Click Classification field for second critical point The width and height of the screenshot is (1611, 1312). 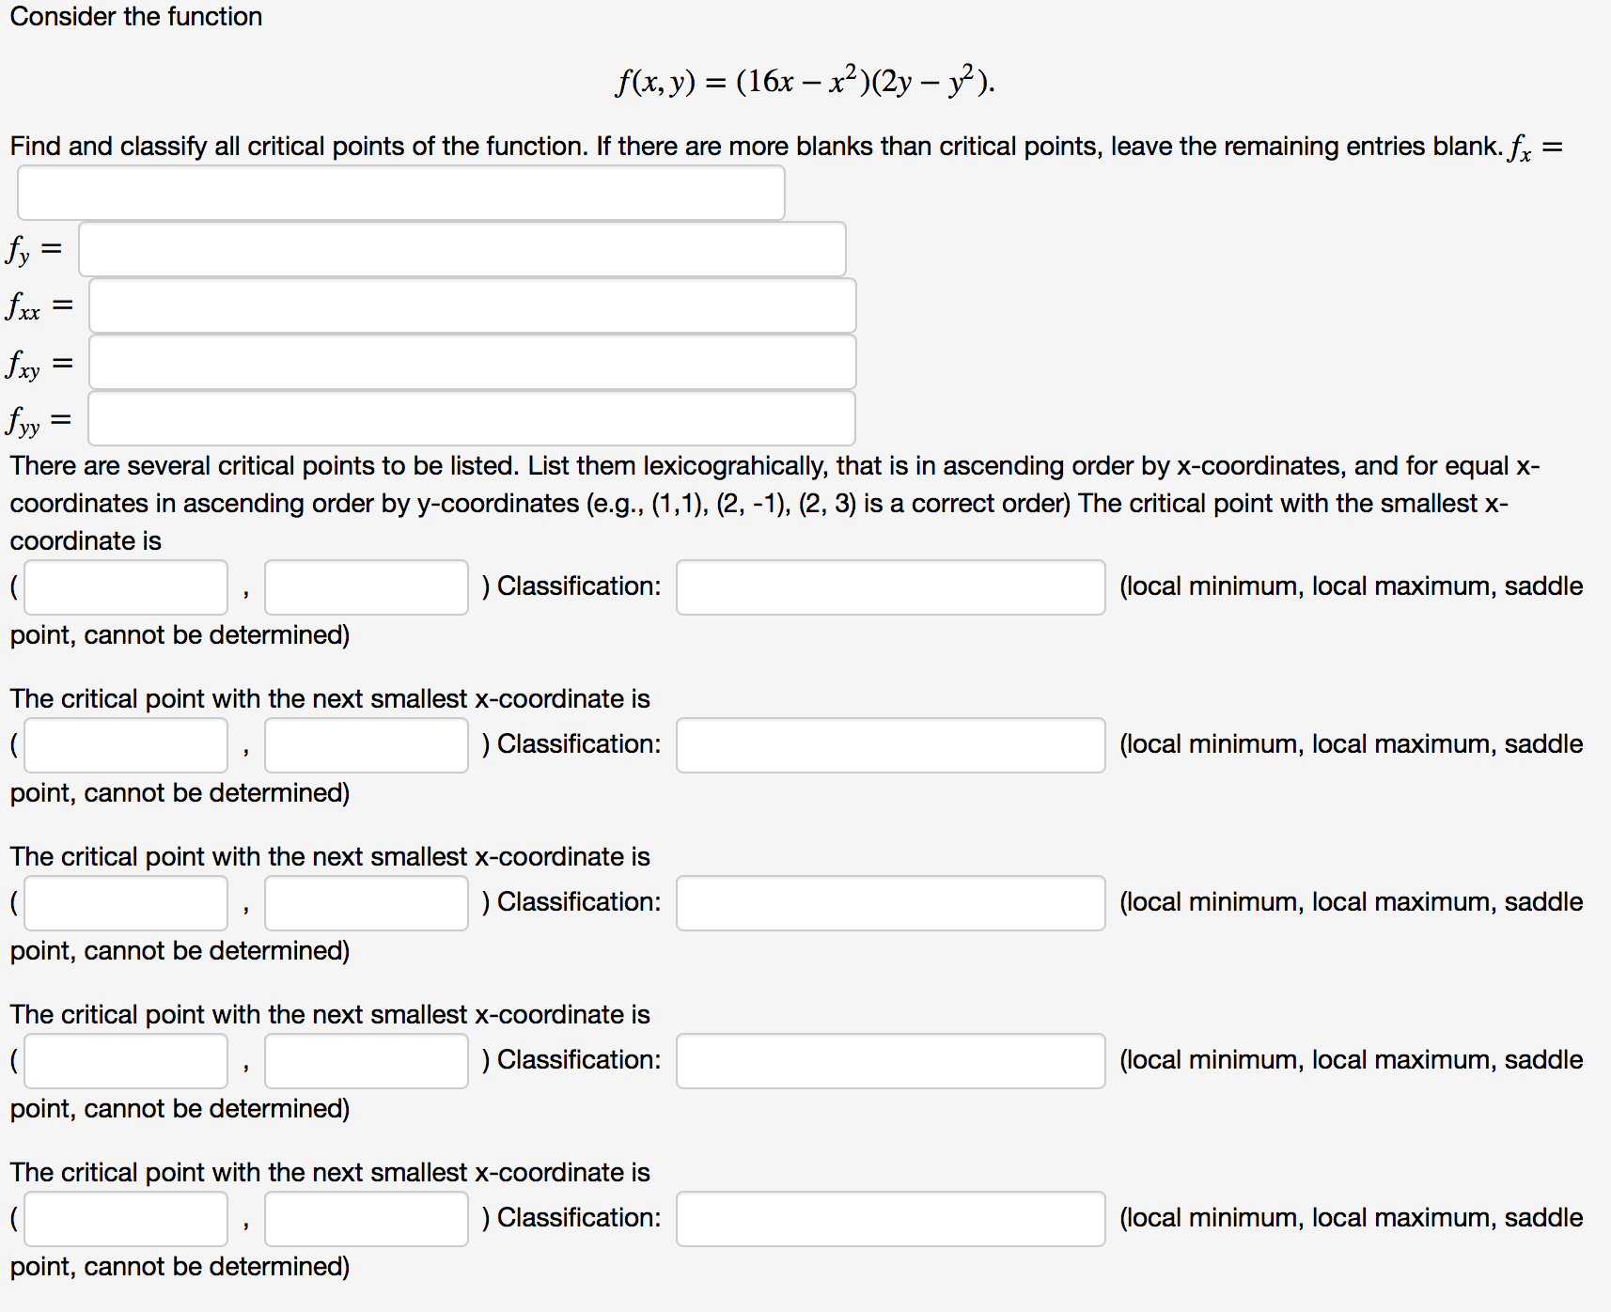pyautogui.click(x=890, y=745)
